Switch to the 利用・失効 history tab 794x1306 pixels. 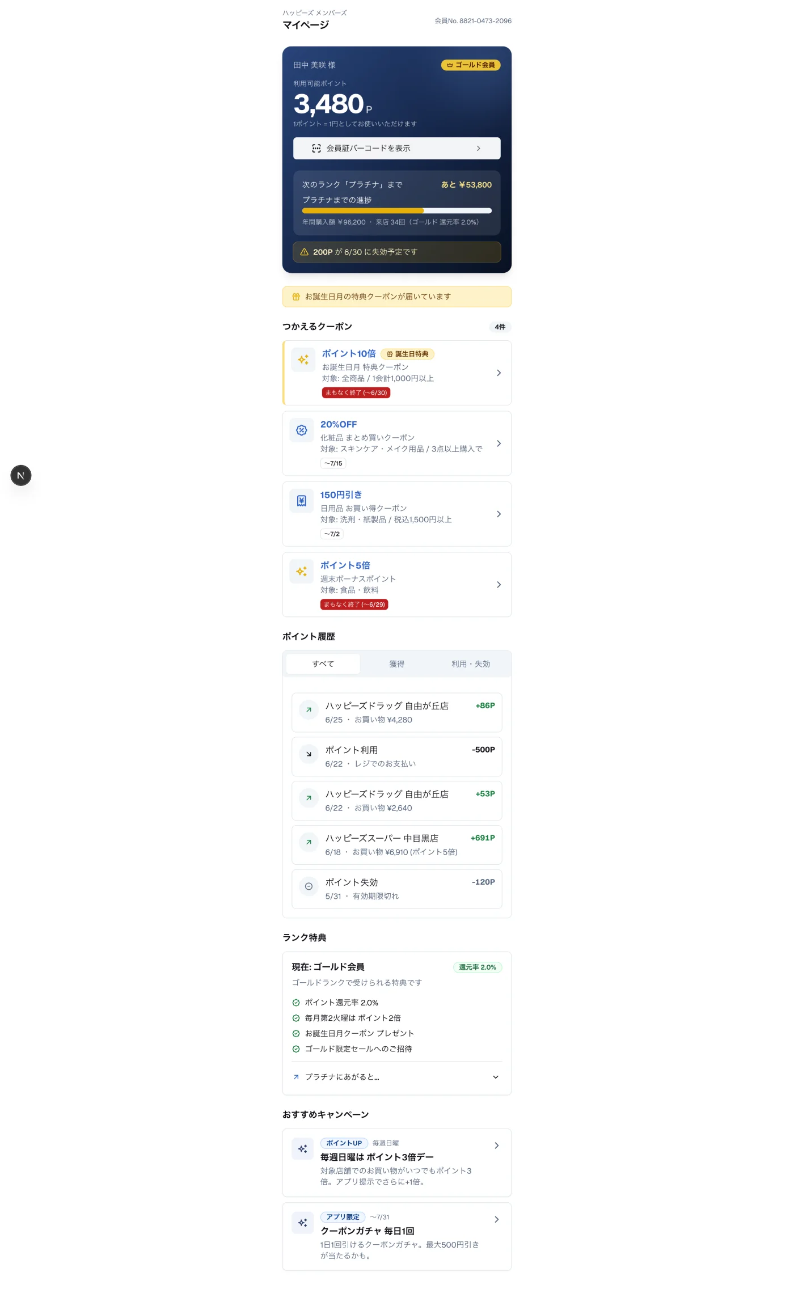471,664
